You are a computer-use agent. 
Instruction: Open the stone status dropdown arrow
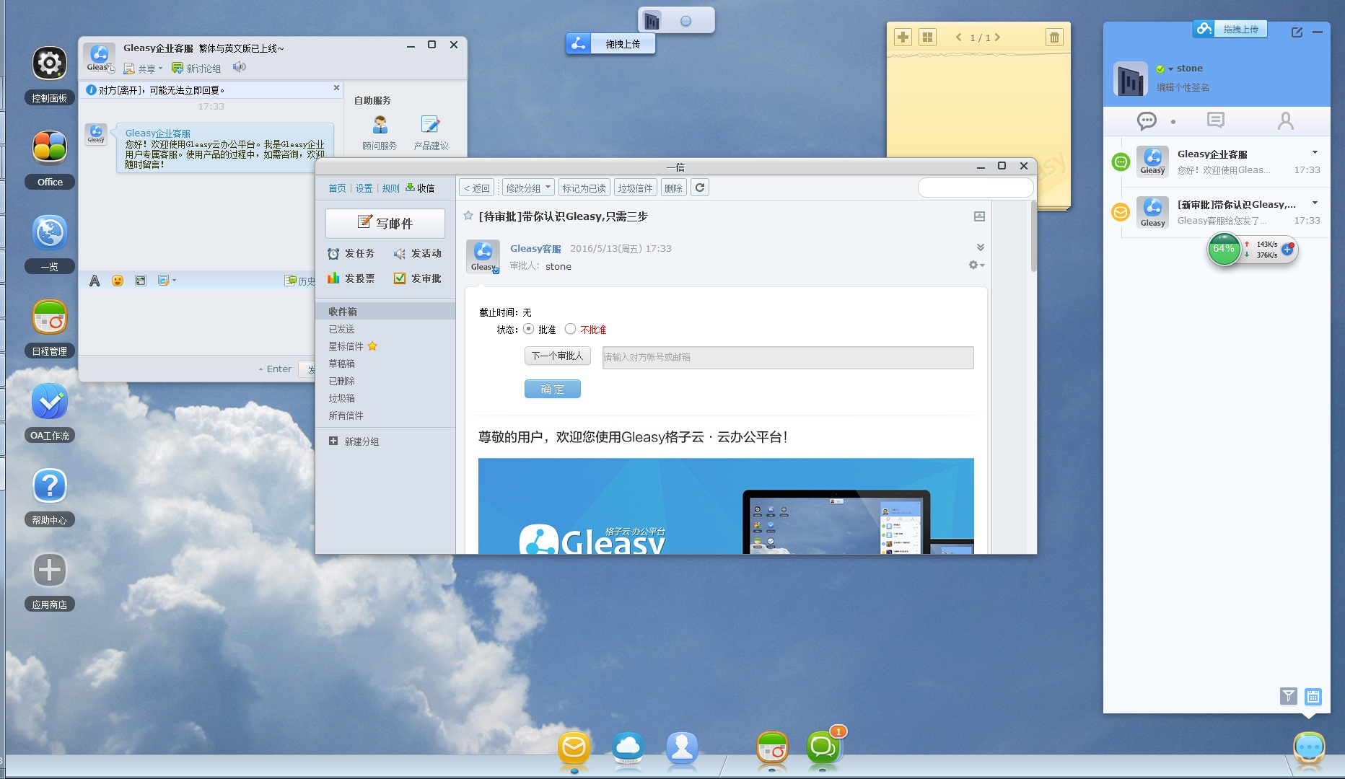(1170, 69)
